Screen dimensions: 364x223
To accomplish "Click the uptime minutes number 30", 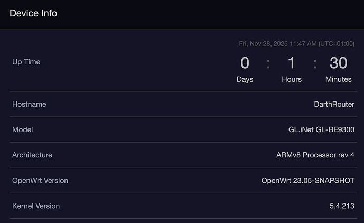I will click(x=338, y=63).
